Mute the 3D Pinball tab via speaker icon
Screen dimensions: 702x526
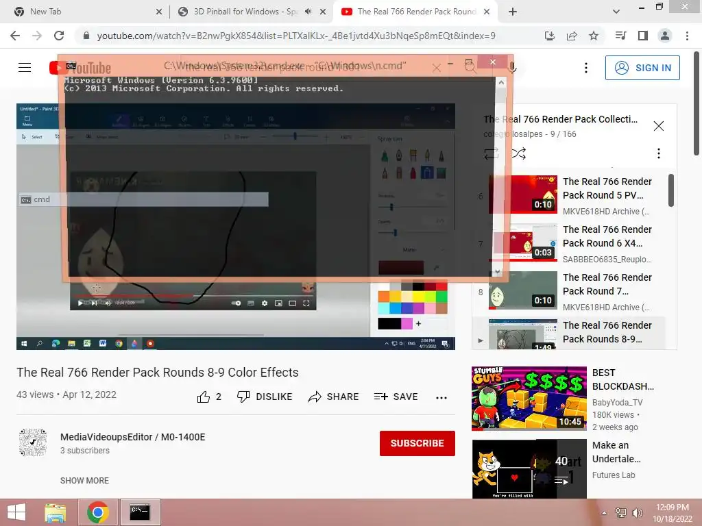tap(308, 12)
